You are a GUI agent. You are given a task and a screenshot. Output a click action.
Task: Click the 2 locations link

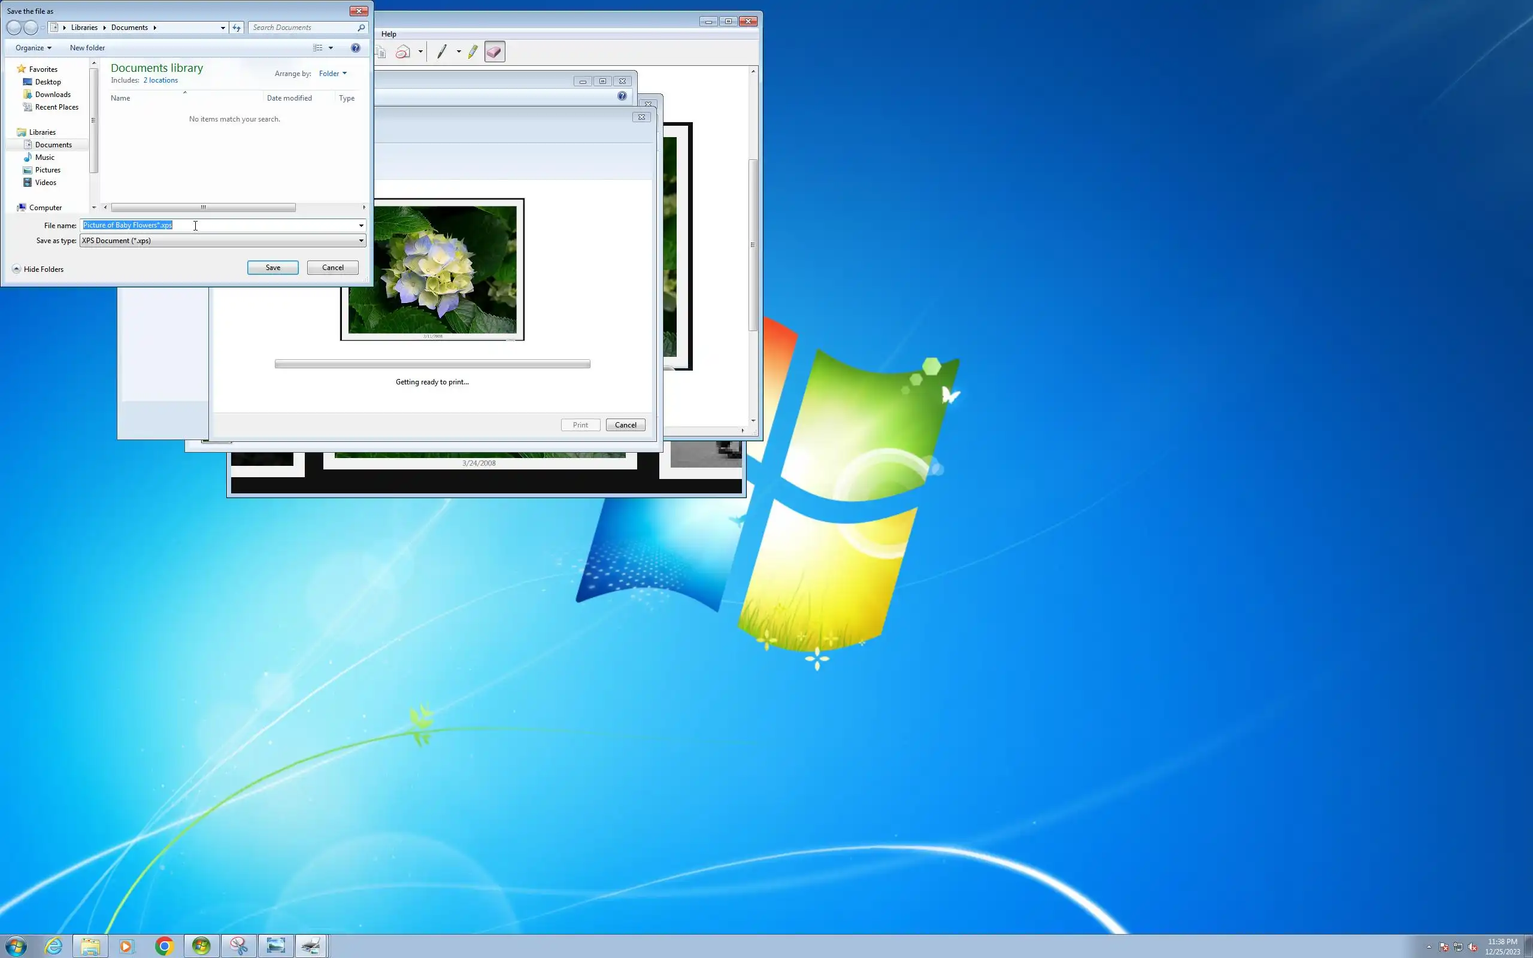click(x=160, y=80)
